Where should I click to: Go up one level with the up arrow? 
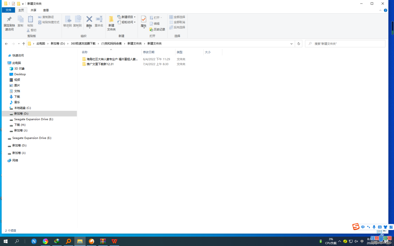click(24, 44)
